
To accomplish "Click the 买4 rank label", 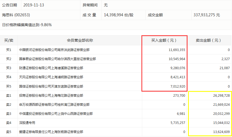I will (x=9, y=77).
